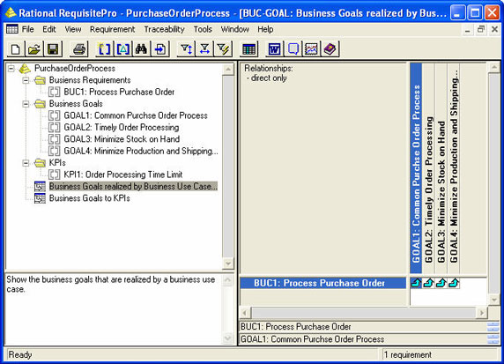The image size is (504, 364).
Task: Open the View menu
Action: click(x=73, y=29)
